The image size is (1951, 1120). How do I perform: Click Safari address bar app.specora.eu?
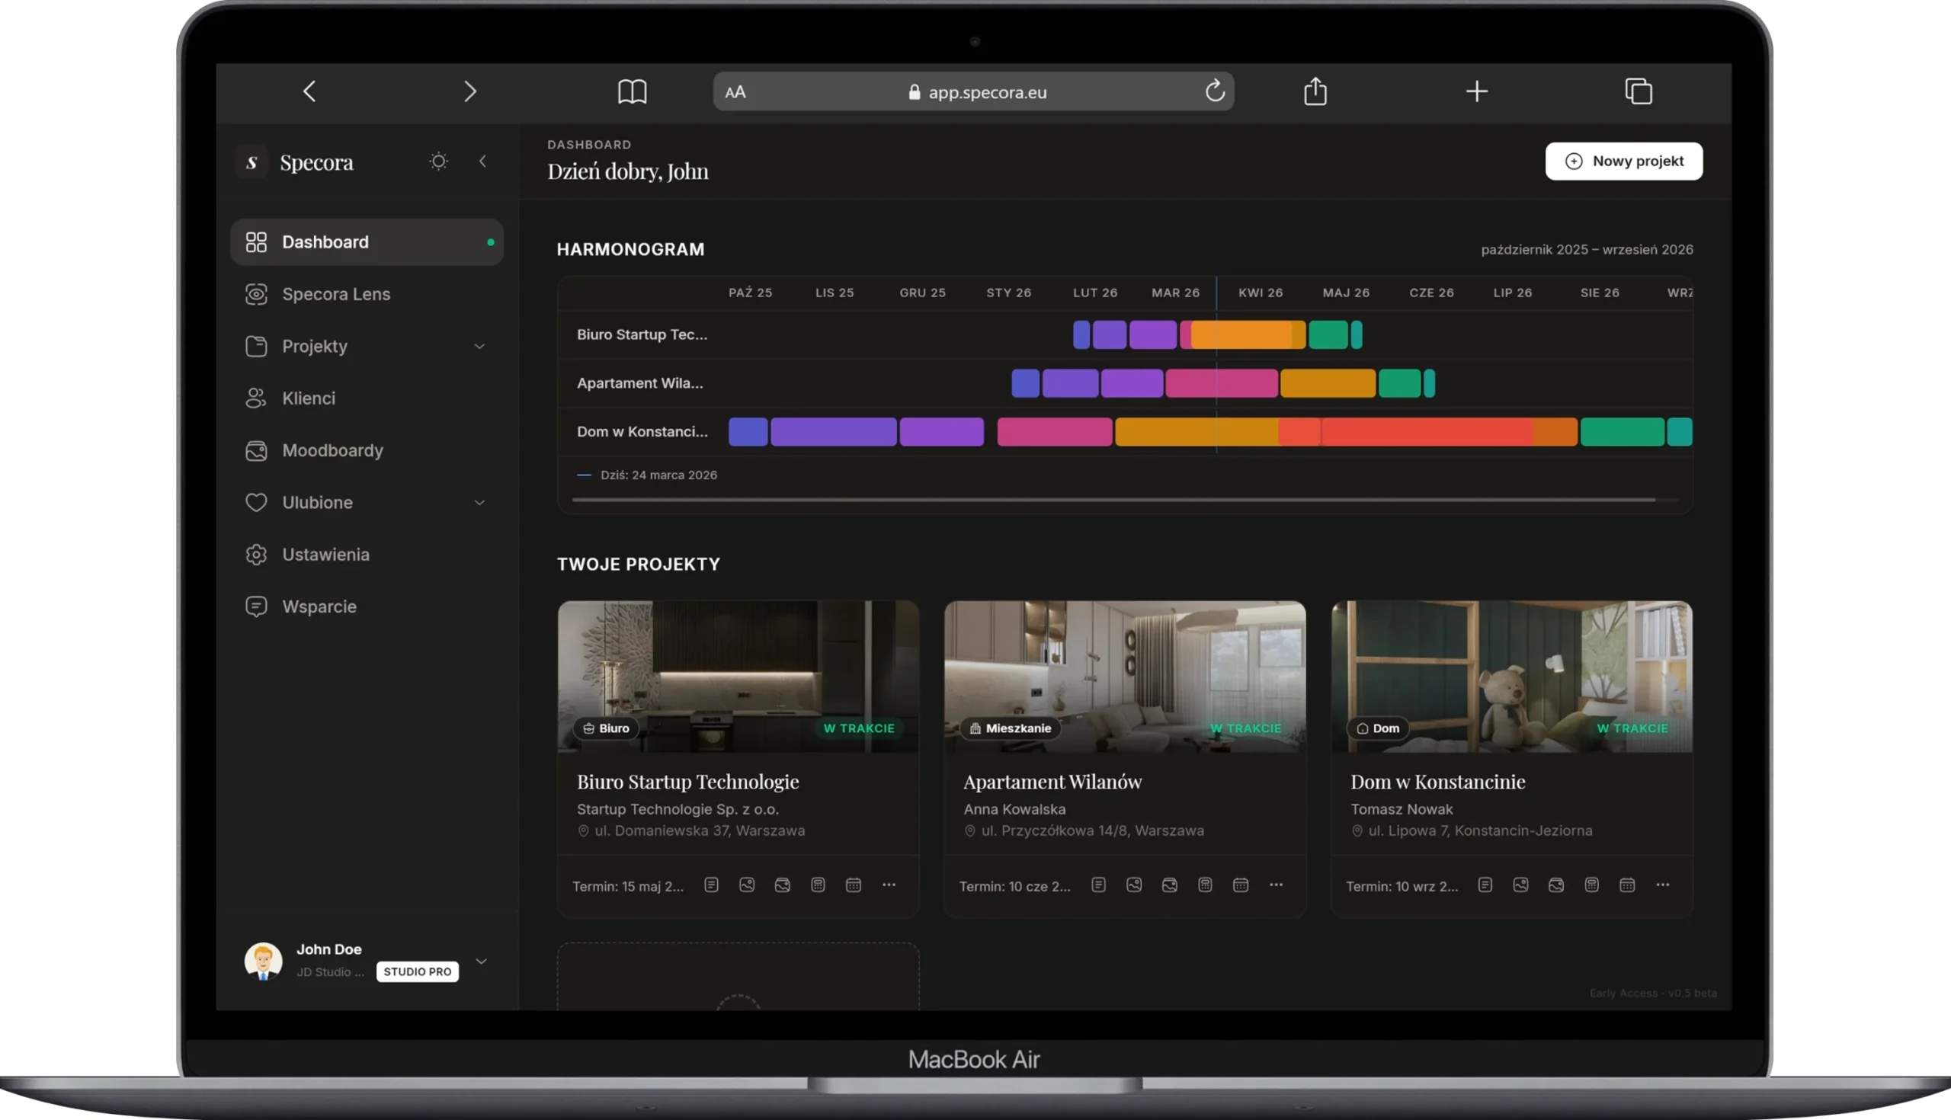pos(973,92)
